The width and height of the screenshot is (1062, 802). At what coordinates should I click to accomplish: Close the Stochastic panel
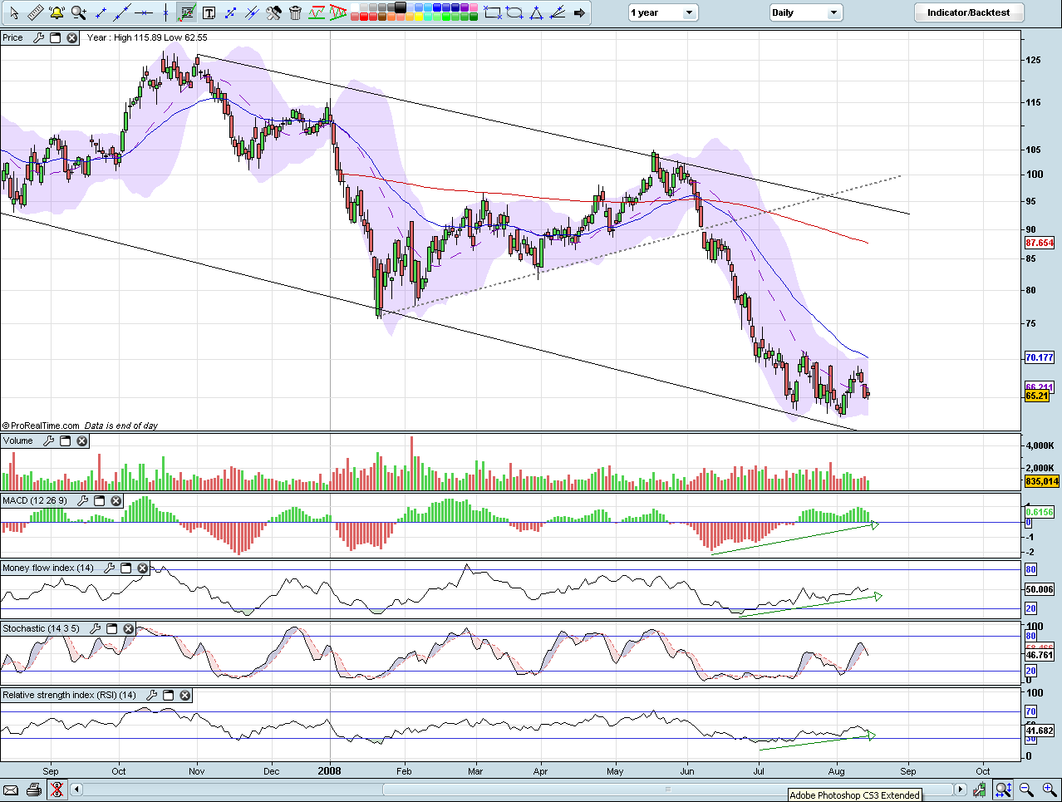(129, 628)
